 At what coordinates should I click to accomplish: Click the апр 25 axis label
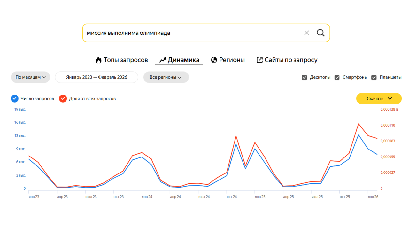288,197
